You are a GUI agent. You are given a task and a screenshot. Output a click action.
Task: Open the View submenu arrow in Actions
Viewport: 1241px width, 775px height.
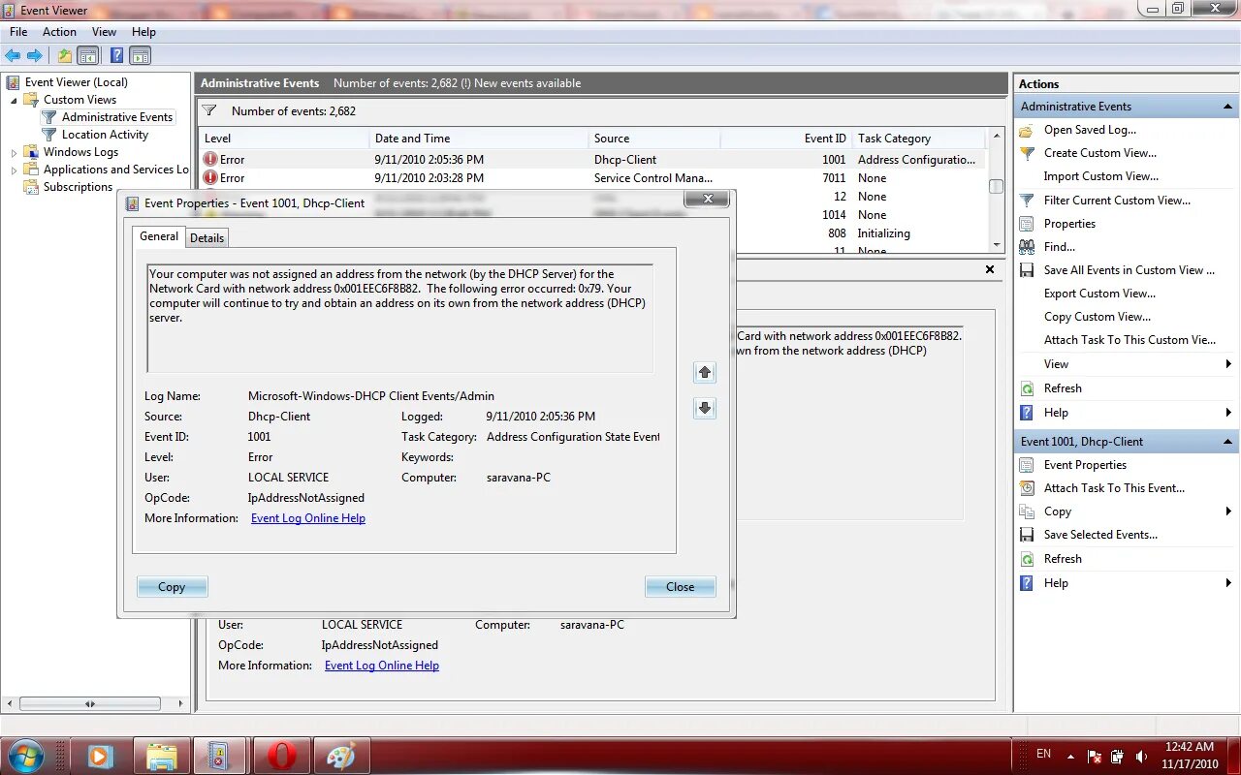[1228, 364]
